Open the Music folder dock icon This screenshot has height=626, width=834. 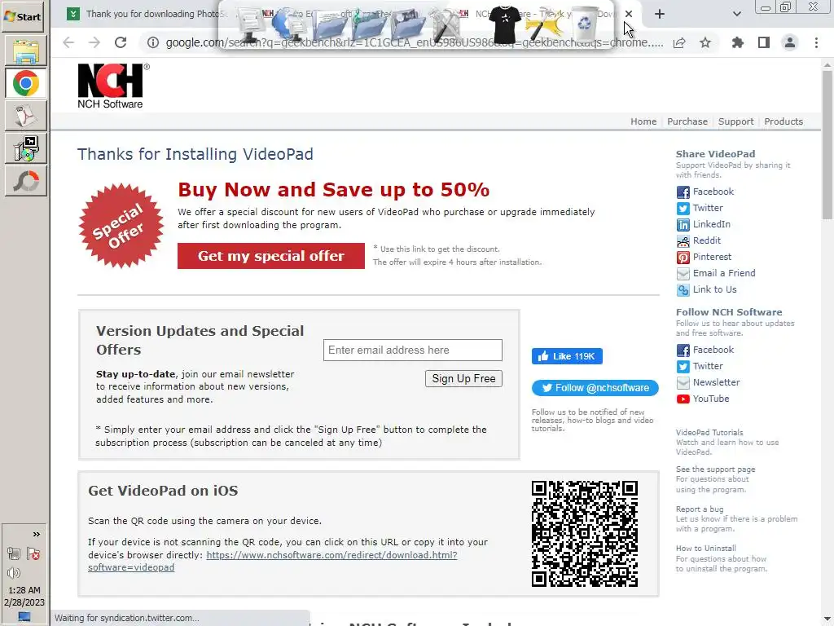(x=369, y=24)
